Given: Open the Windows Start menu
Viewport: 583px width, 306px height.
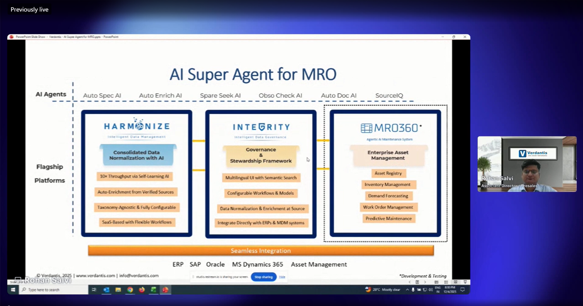Looking at the screenshot, I should [13, 290].
